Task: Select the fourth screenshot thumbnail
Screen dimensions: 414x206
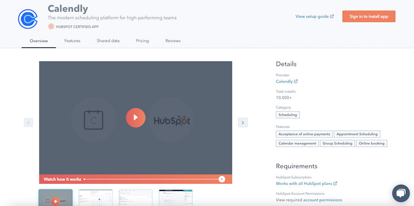Action: tap(176, 198)
